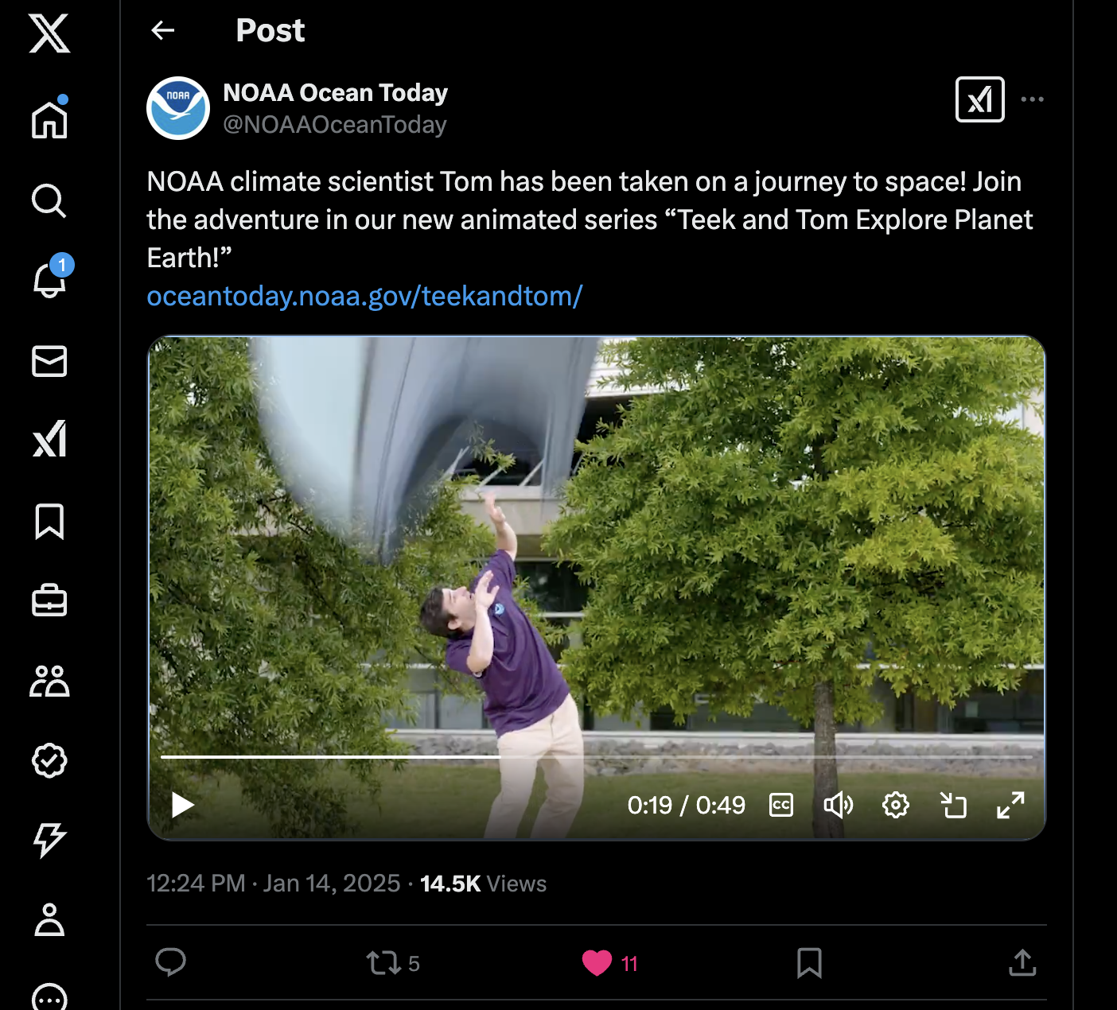This screenshot has width=1117, height=1010.
Task: Seek using the video progress bar
Action: pyautogui.click(x=597, y=757)
